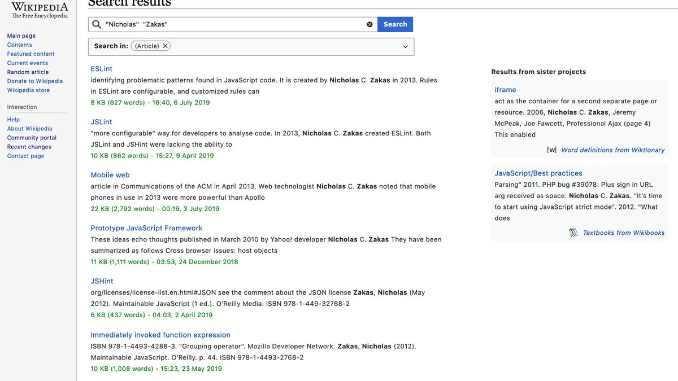Open the ESLint article link
This screenshot has height=381, width=678.
click(101, 68)
